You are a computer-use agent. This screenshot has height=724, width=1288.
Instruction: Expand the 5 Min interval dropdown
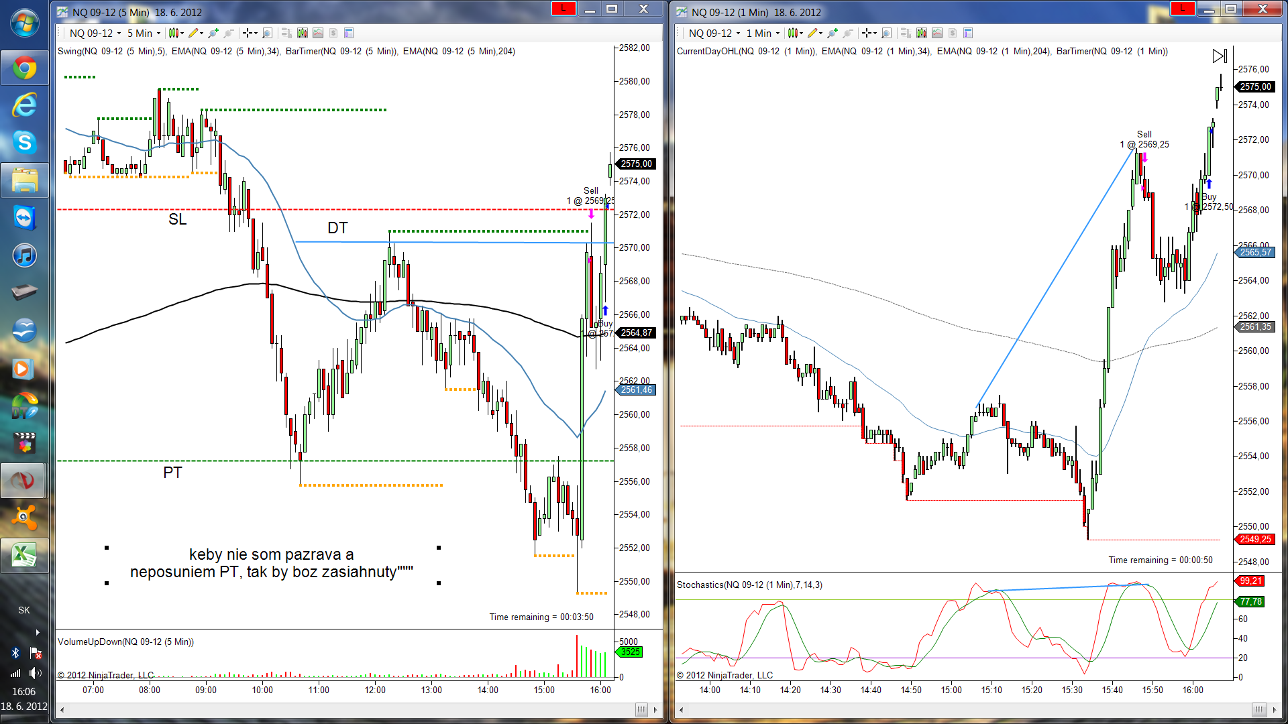coord(144,33)
